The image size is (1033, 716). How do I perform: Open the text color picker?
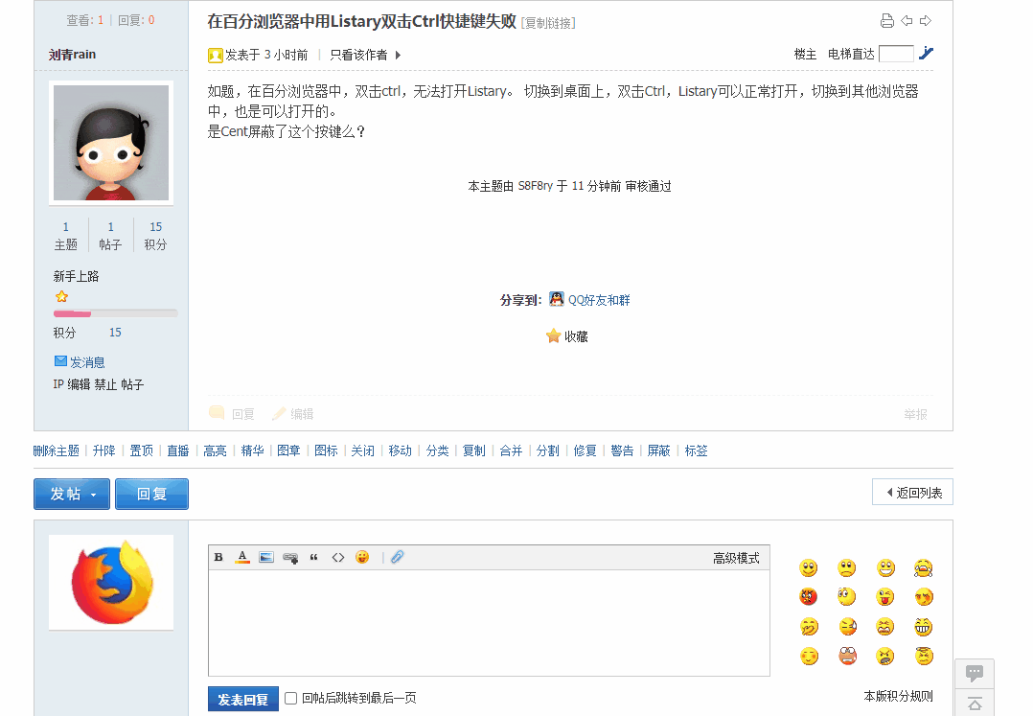(x=242, y=557)
